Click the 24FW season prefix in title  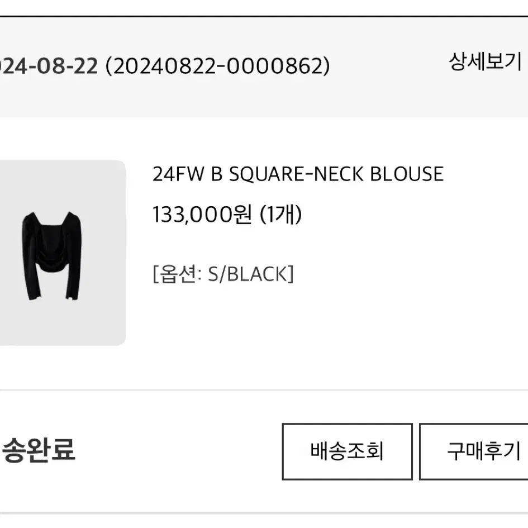pos(178,174)
